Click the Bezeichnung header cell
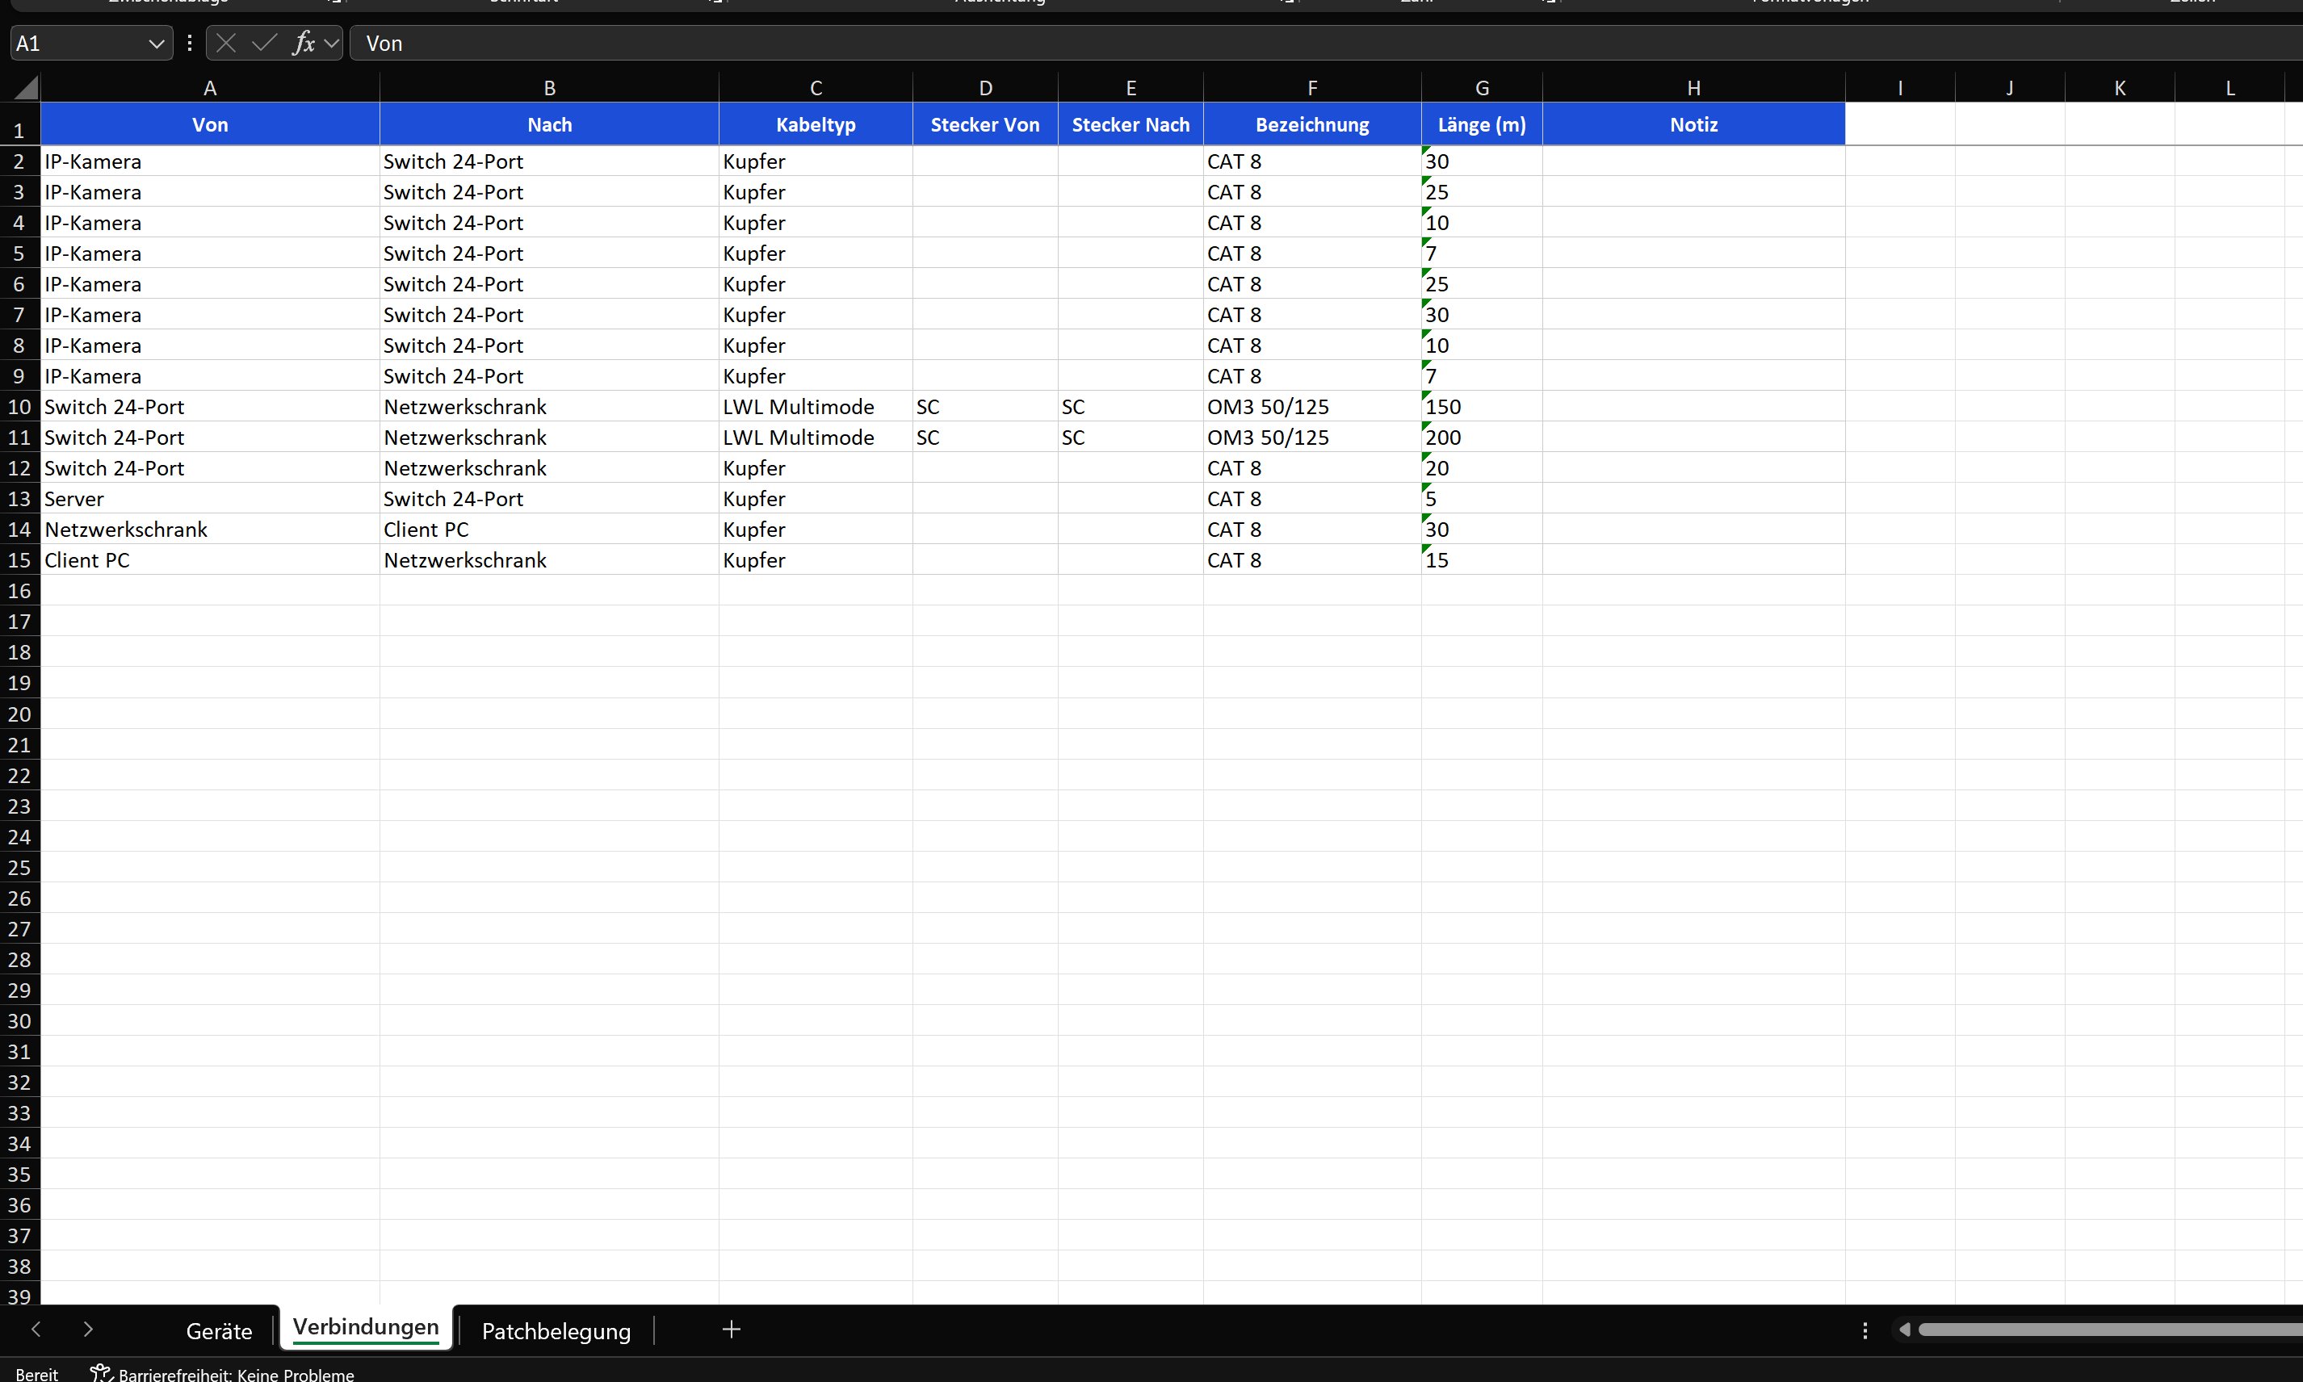Viewport: 2303px width, 1382px height. pyautogui.click(x=1312, y=124)
